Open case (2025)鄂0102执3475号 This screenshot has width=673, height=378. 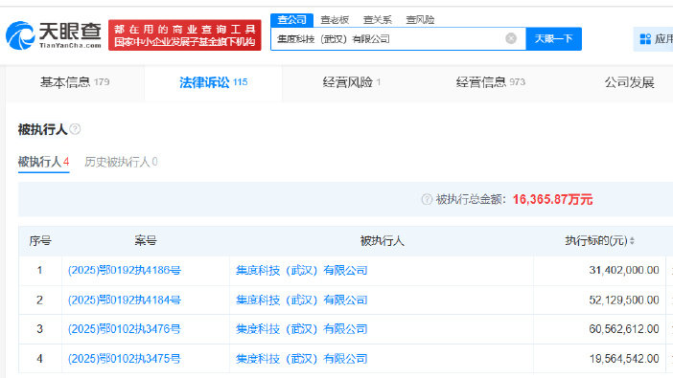click(x=125, y=359)
